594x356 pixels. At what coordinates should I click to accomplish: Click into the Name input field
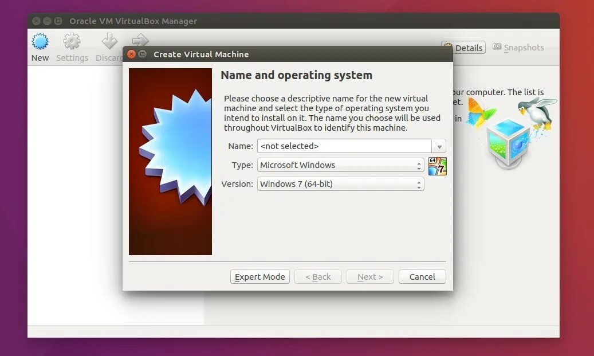(344, 146)
